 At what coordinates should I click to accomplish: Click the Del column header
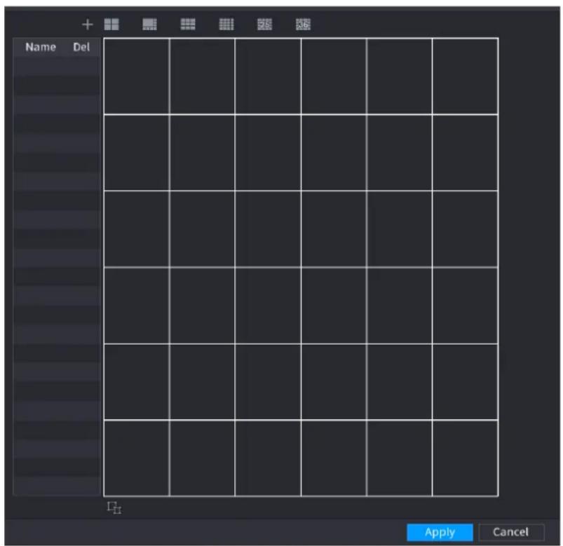(x=81, y=47)
